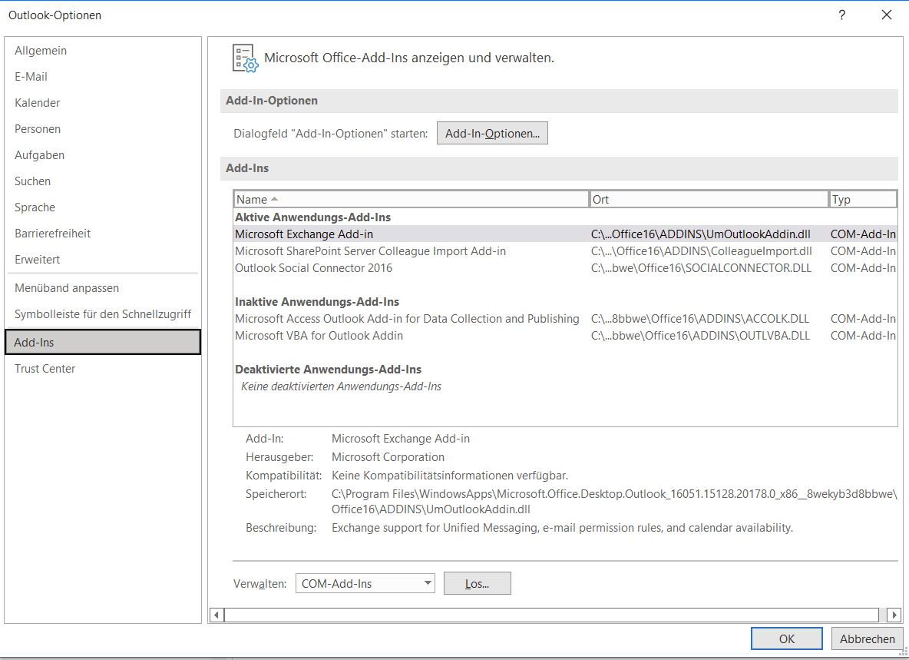Click the OUTLVBA.DLL path cell
This screenshot has width=909, height=660.
(700, 335)
